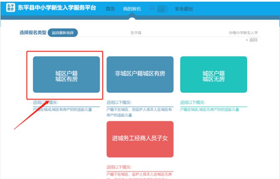Click the description under 非城区户籍城区有房
The width and height of the screenshot is (280, 179).
pos(140,112)
